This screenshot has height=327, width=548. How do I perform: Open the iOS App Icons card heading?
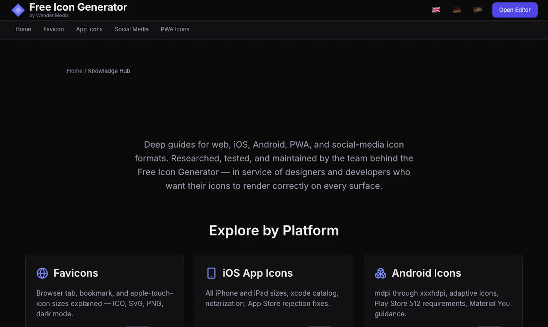tap(258, 273)
